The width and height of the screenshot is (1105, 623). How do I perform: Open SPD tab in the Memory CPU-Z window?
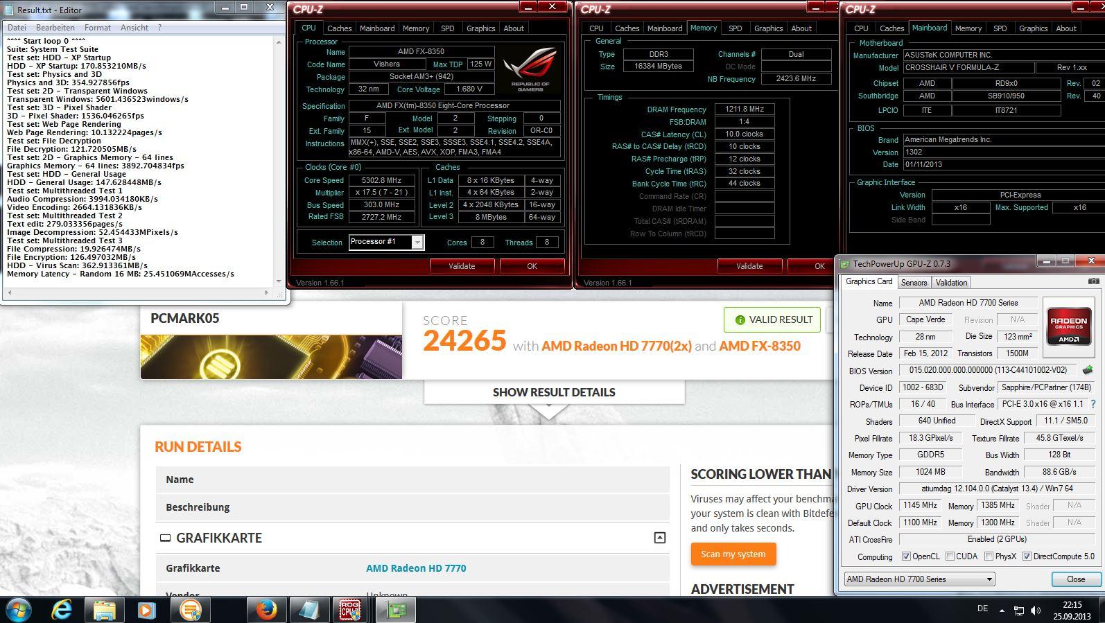coord(735,28)
